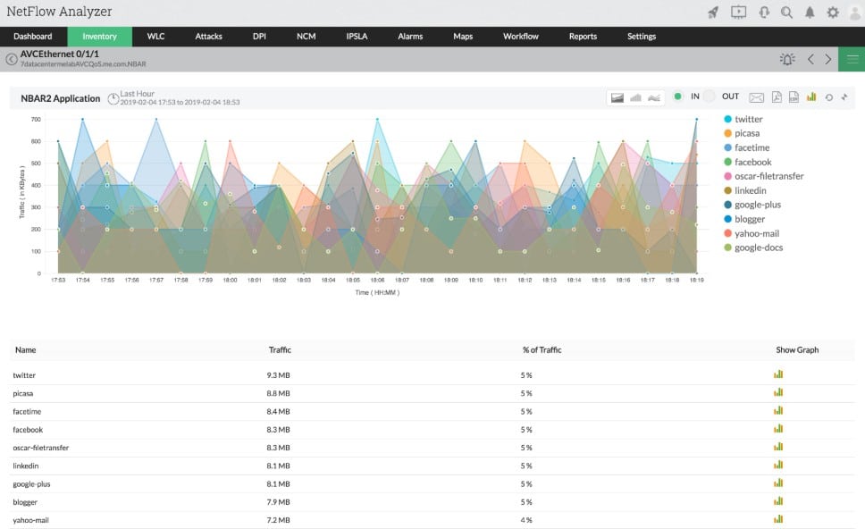Open the WLC tab
865x529 pixels.
click(x=155, y=37)
